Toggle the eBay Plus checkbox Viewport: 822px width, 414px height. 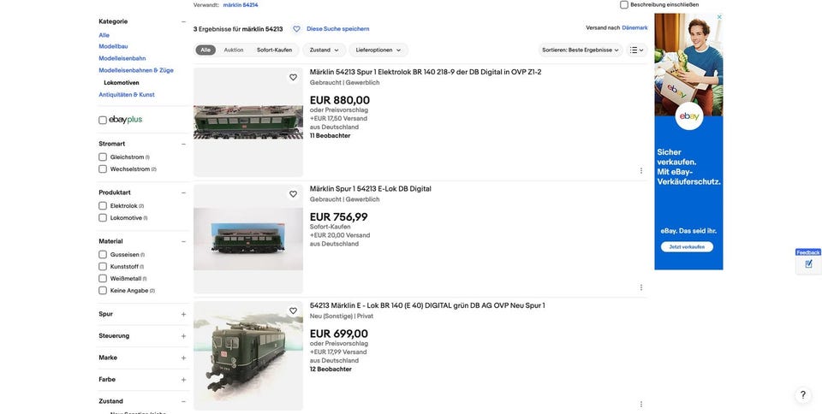click(103, 121)
